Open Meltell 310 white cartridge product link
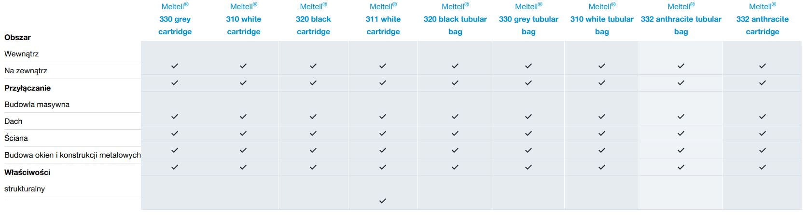 [x=243, y=19]
